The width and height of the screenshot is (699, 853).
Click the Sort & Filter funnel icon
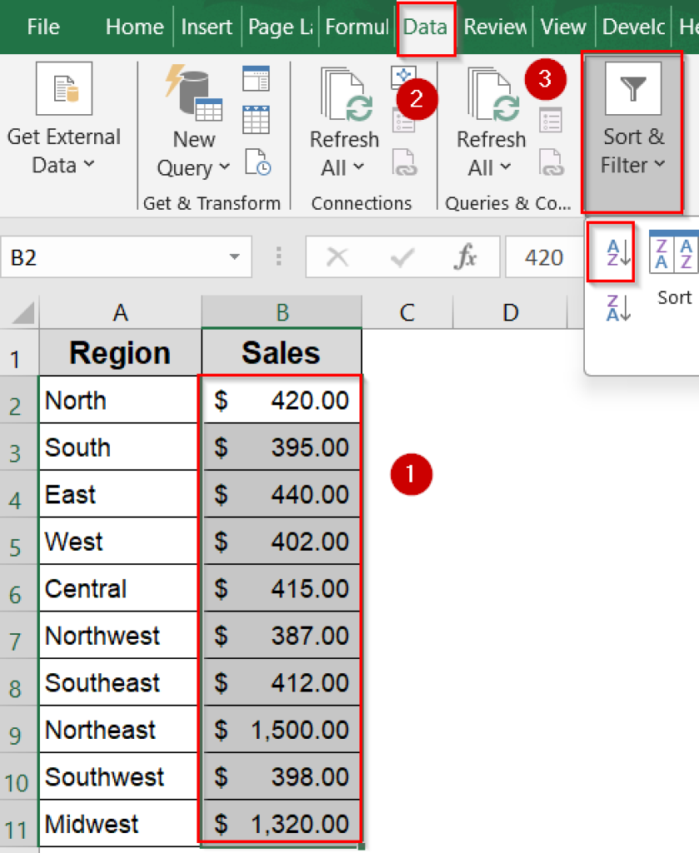(x=633, y=87)
